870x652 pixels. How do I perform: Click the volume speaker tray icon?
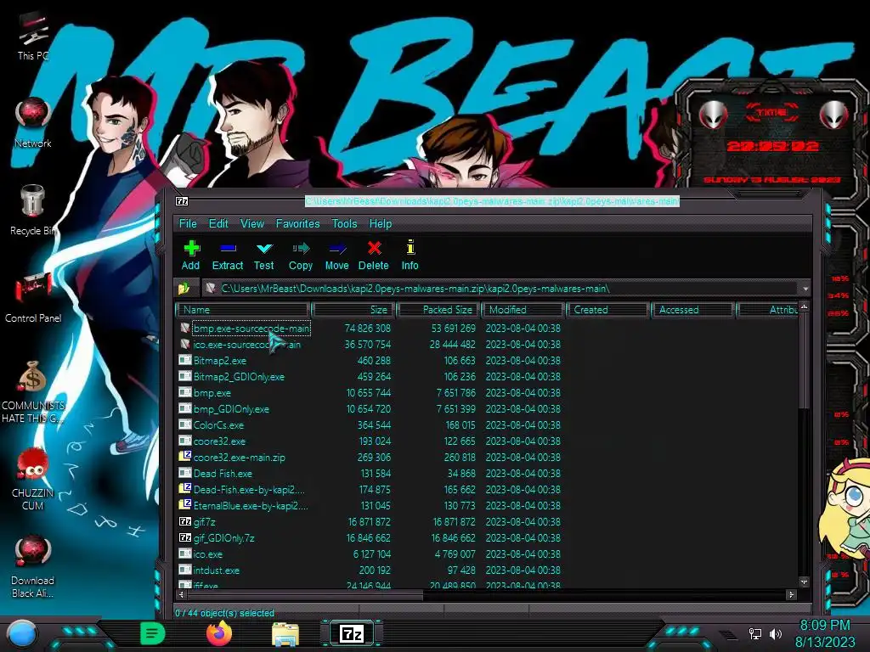776,633
